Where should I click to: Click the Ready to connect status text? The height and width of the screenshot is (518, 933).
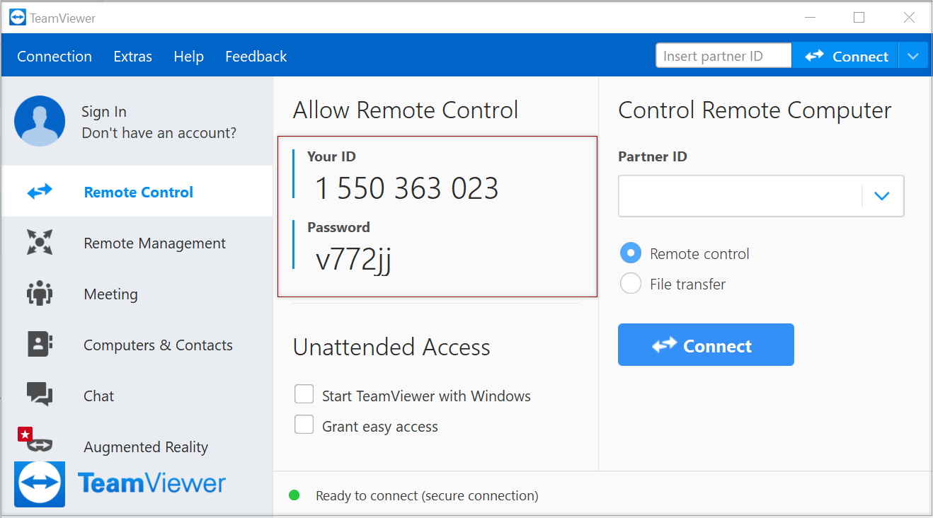pos(427,495)
